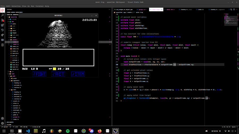Click the Explorer panel more actions ellipsis
This screenshot has height=134, width=239.
pyautogui.click(x=109, y=10)
